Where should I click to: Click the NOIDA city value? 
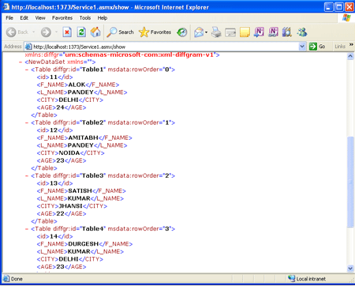coord(69,153)
